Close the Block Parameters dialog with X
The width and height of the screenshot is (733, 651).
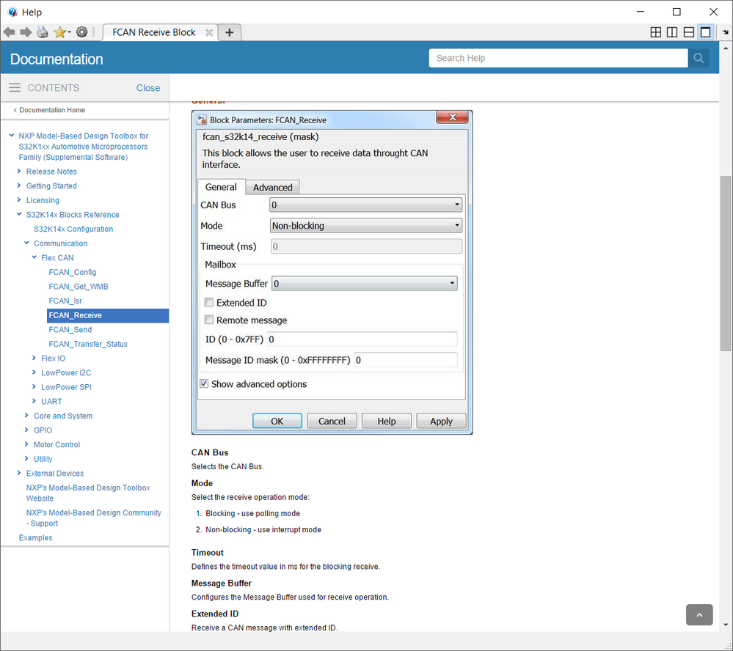pyautogui.click(x=452, y=117)
